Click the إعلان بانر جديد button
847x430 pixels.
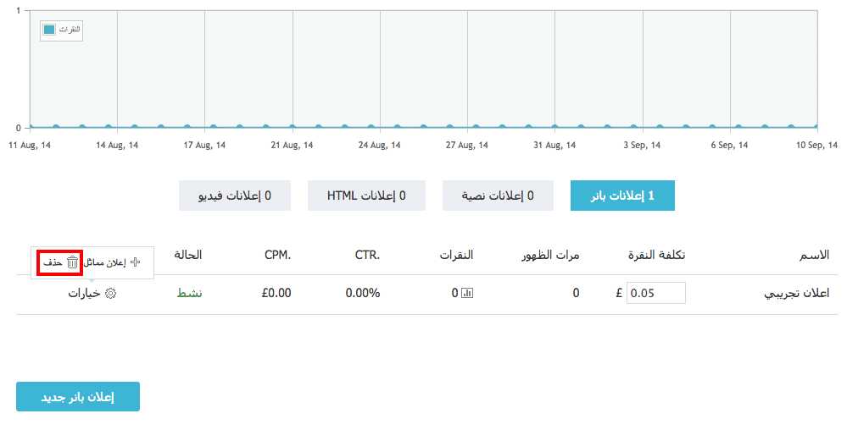click(78, 397)
